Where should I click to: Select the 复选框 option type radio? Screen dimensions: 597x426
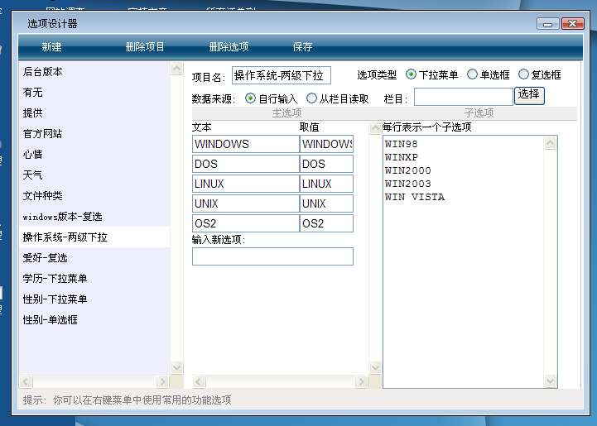pyautogui.click(x=523, y=74)
